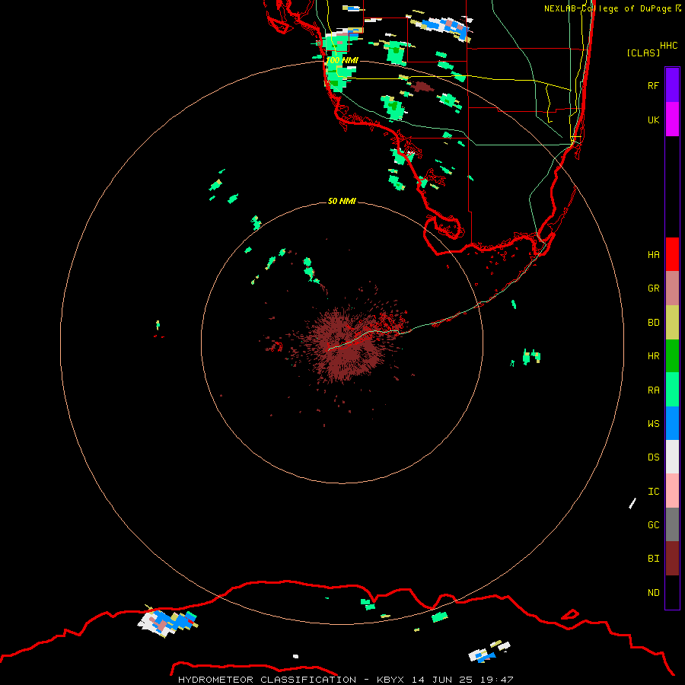Click the RA legend label
Viewport: 685px width, 685px height.
[653, 390]
